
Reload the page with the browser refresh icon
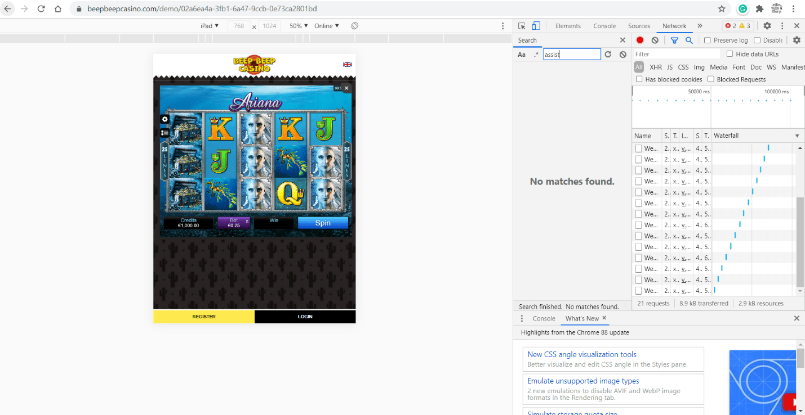[41, 9]
